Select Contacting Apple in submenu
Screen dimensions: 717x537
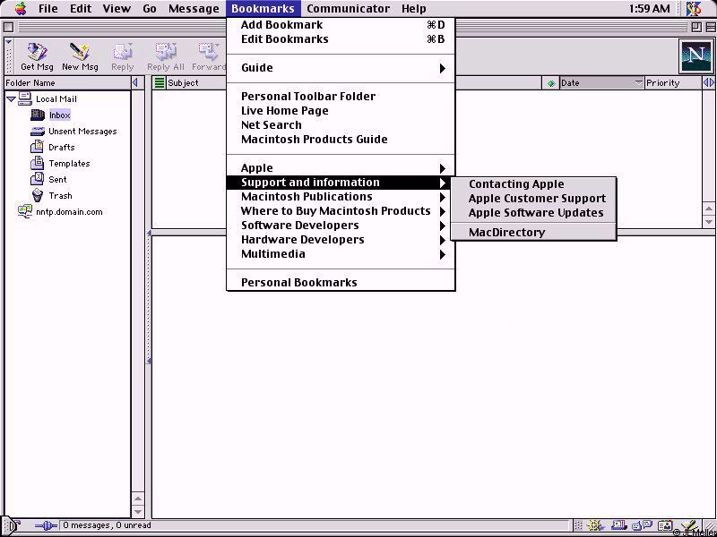533,184
